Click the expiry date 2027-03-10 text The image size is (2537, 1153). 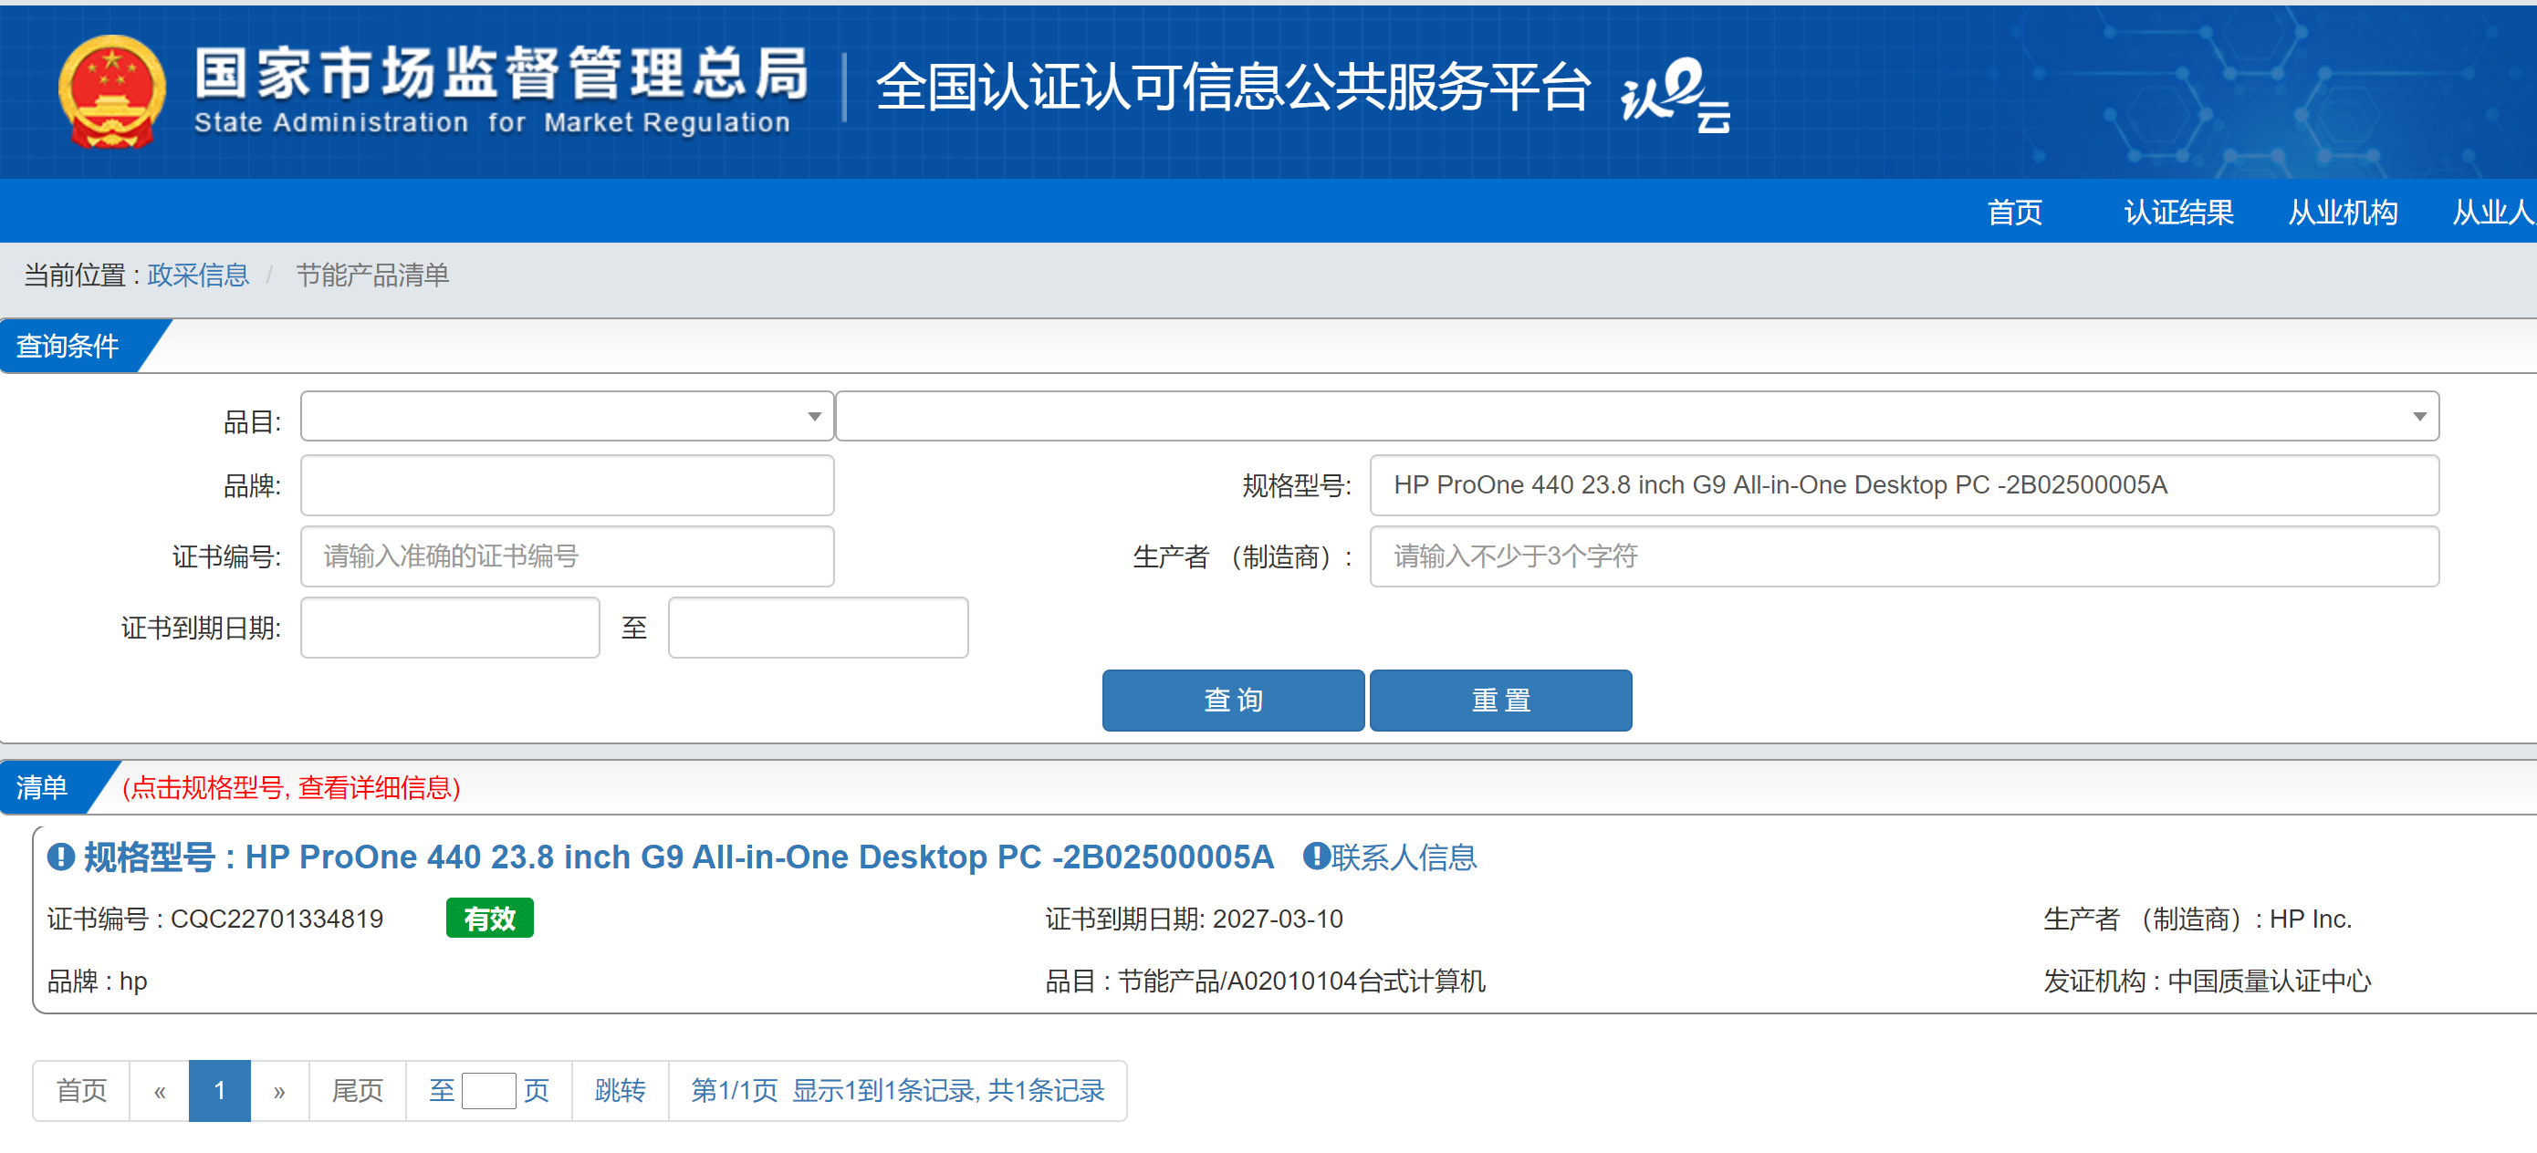(x=1278, y=919)
